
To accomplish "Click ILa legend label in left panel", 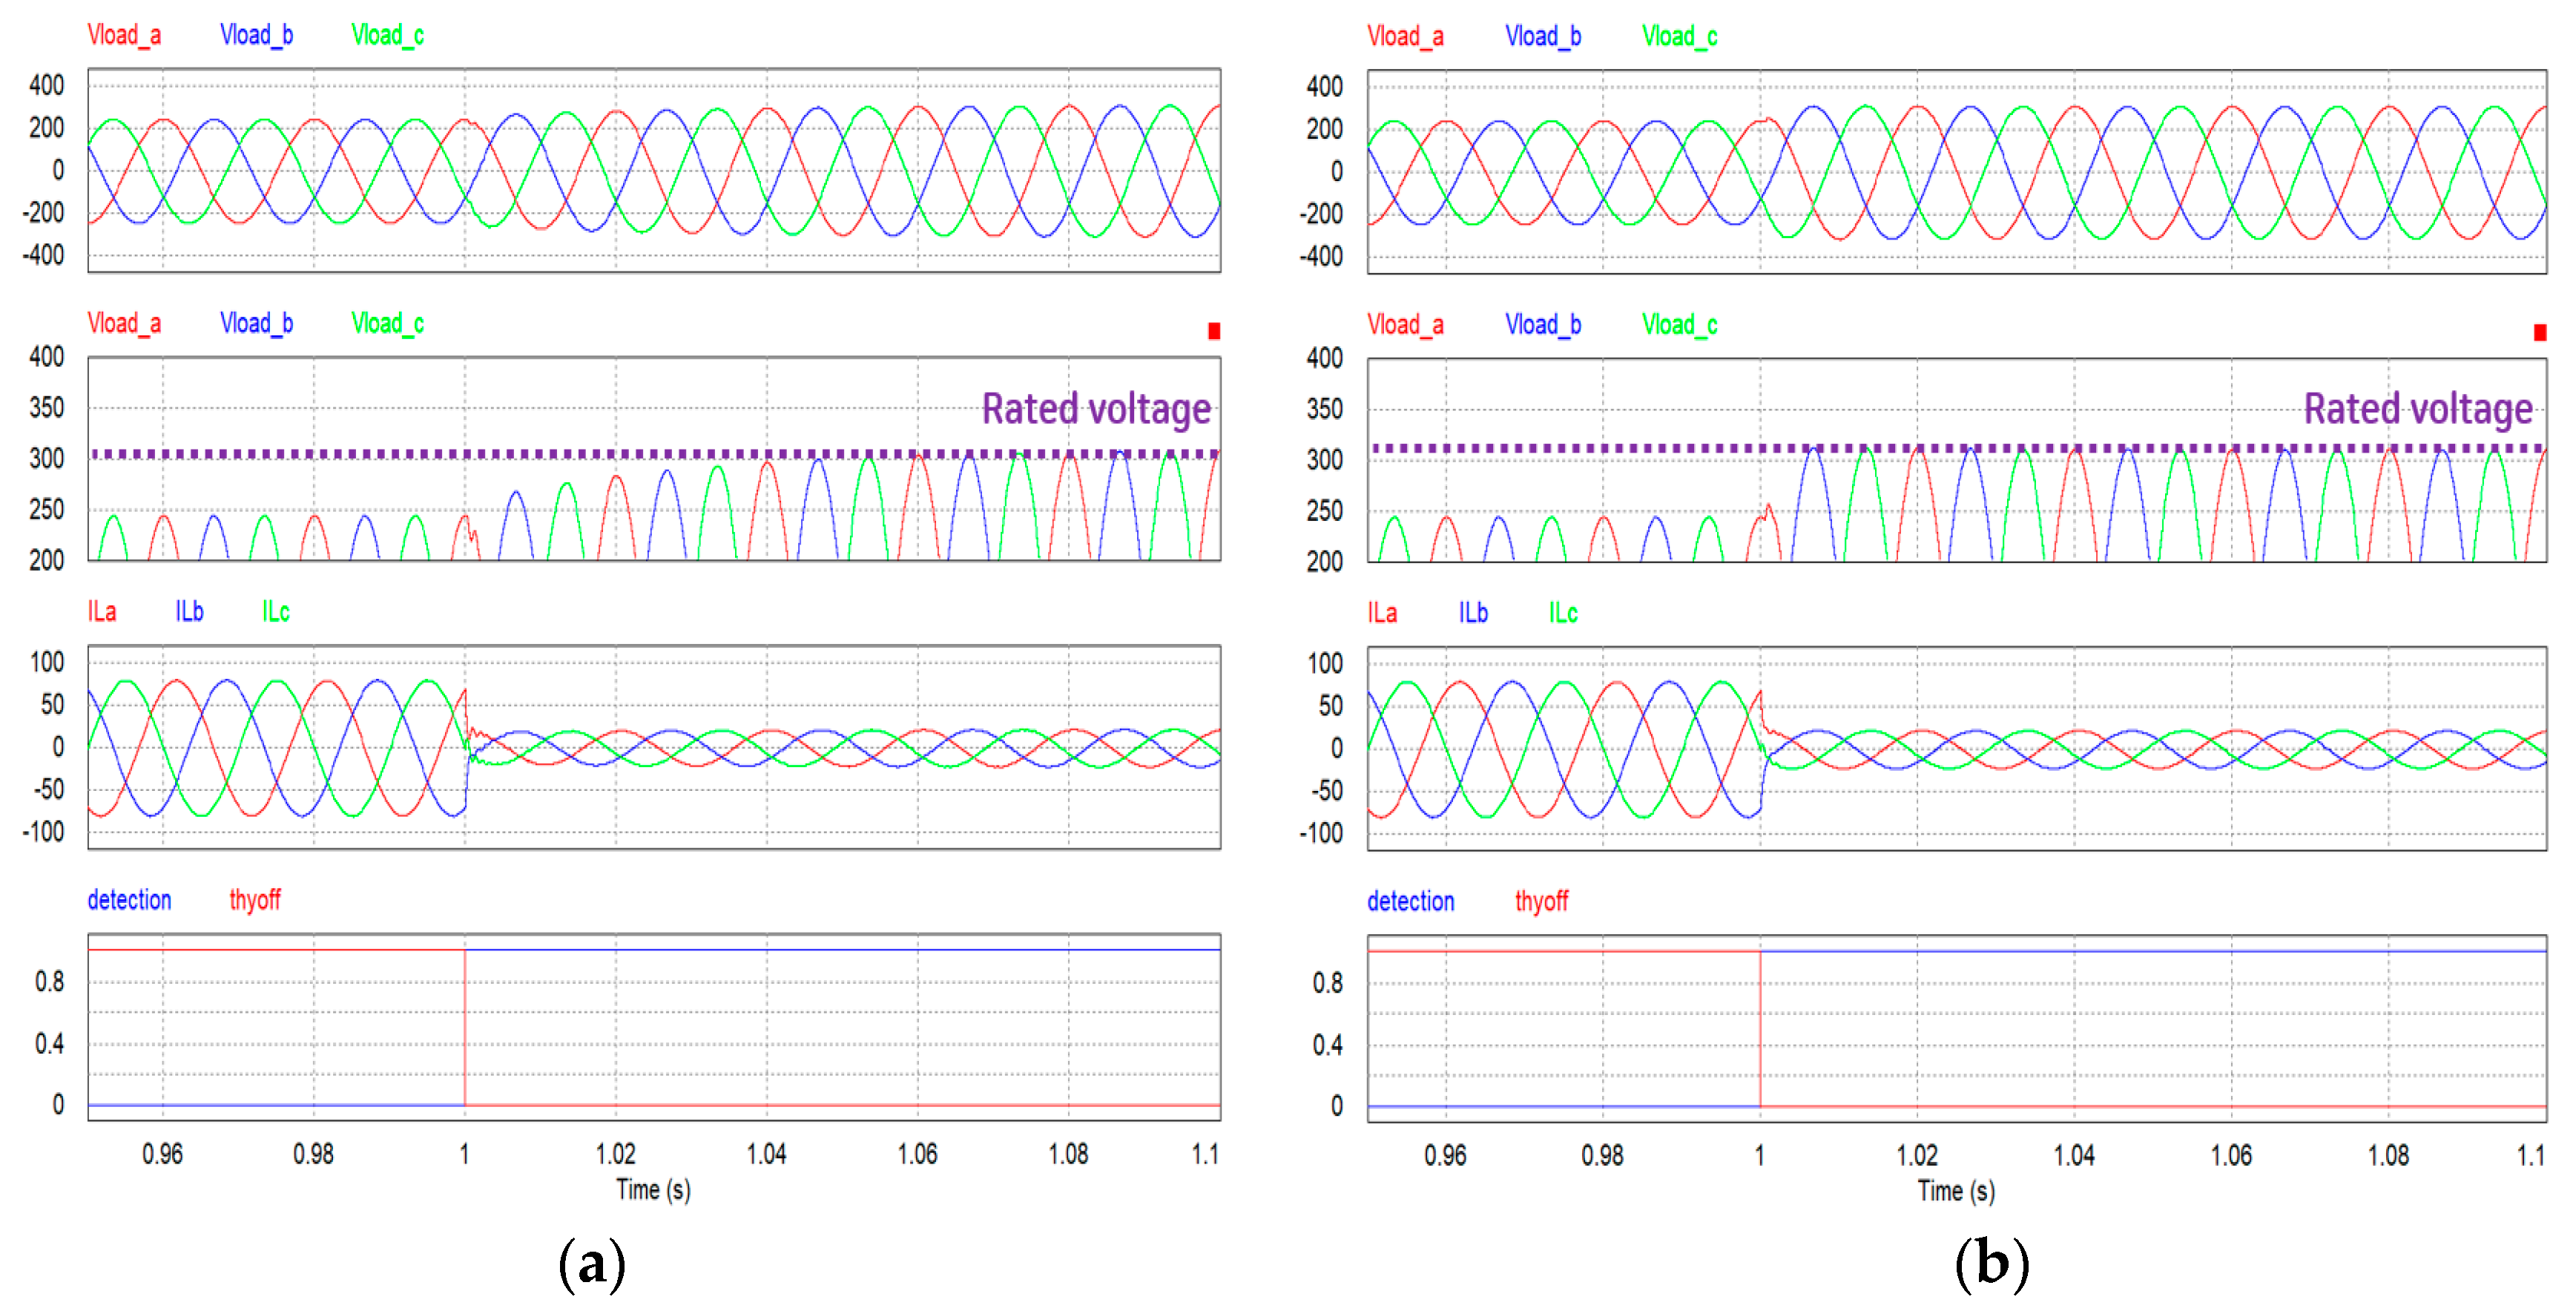I will coord(102,612).
